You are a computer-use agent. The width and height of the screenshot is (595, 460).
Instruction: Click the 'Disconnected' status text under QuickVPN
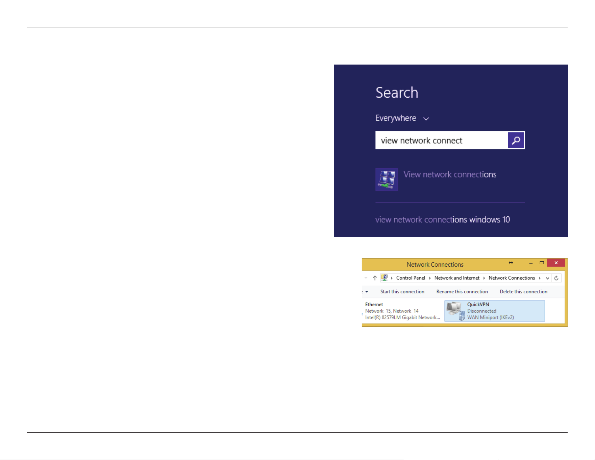481,311
